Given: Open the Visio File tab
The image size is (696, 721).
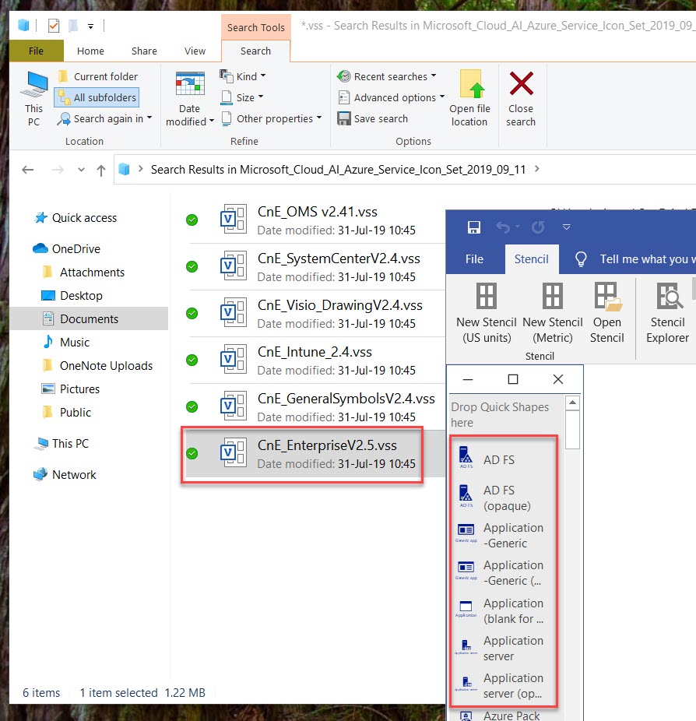Looking at the screenshot, I should (x=474, y=259).
